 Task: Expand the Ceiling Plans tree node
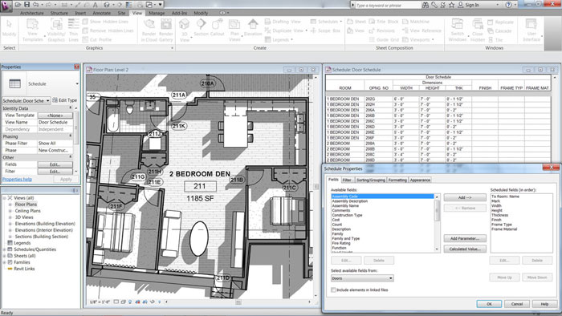click(x=10, y=211)
